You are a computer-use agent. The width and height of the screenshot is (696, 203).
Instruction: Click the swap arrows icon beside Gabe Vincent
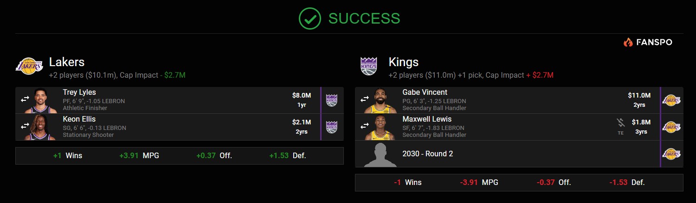coord(365,99)
